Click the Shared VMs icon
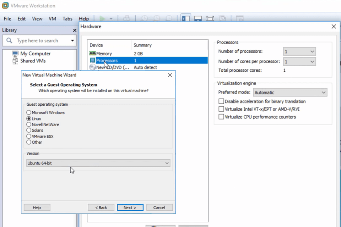 [15, 61]
